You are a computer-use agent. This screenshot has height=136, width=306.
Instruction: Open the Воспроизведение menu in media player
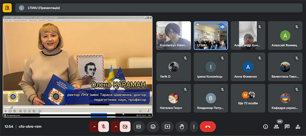(x=20, y=20)
